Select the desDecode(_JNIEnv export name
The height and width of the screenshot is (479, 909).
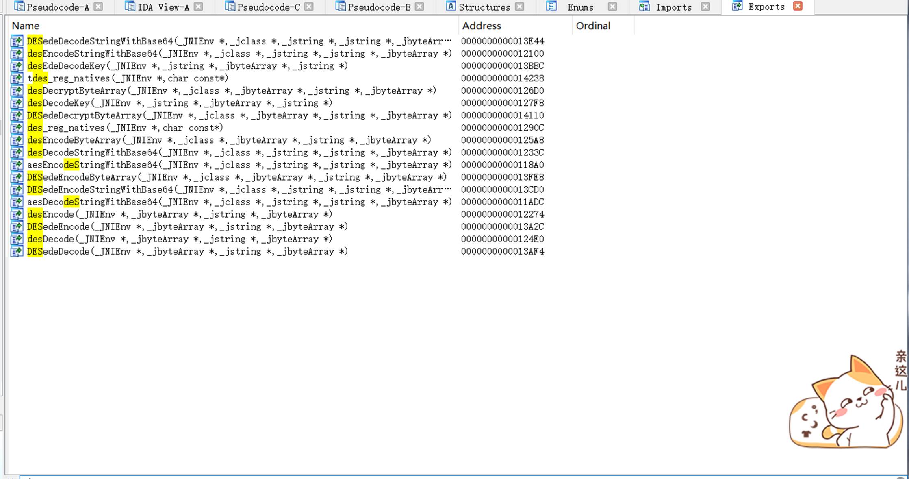click(180, 239)
